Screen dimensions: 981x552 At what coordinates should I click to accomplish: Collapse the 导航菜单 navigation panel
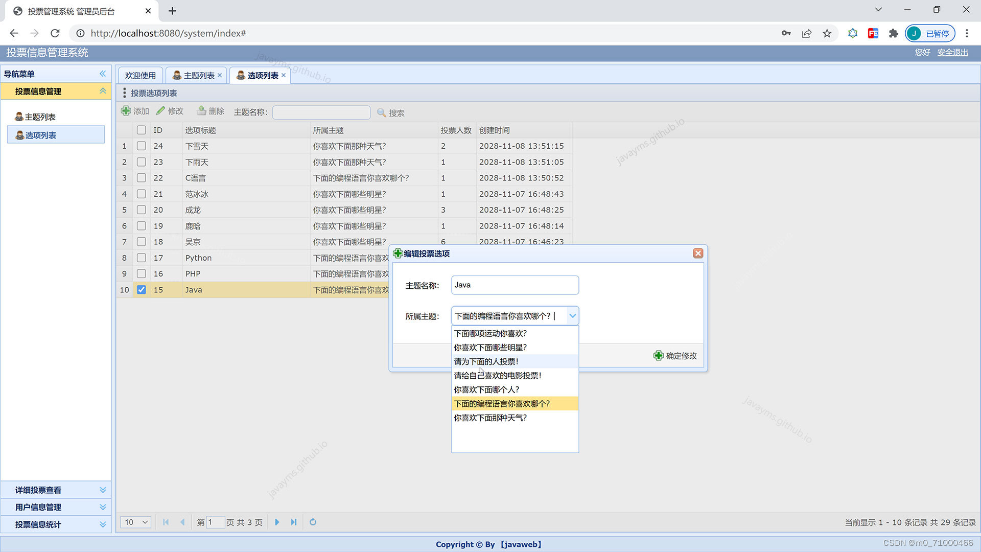103,74
